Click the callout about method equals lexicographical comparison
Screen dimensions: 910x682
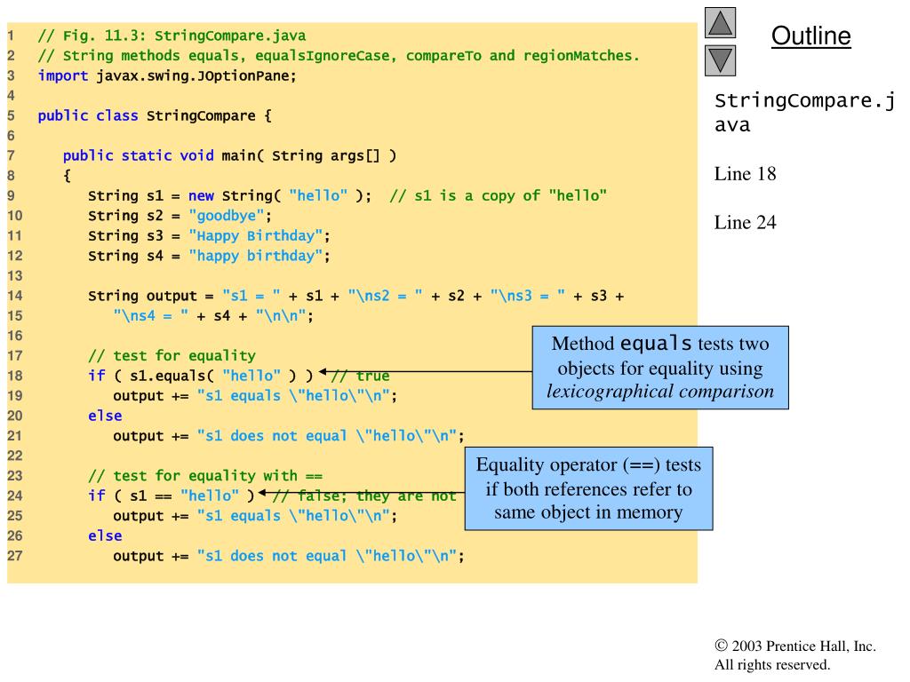(660, 368)
